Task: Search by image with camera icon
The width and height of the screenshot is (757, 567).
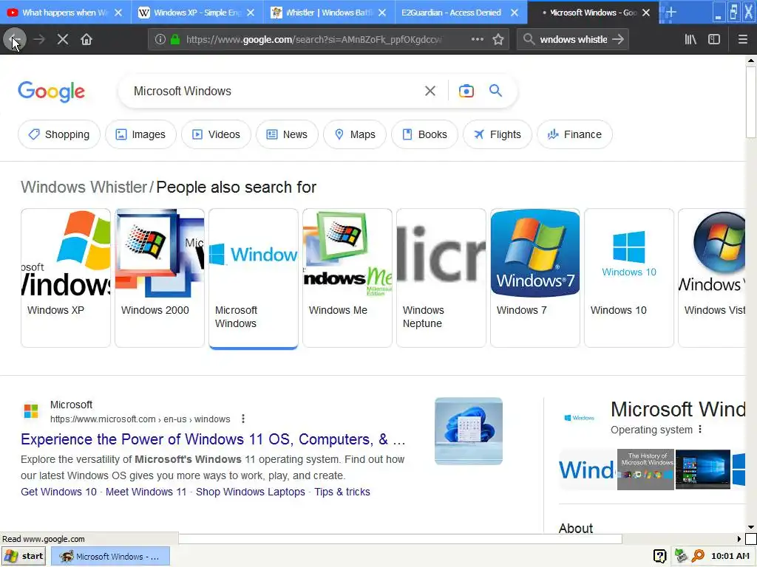Action: click(x=466, y=91)
